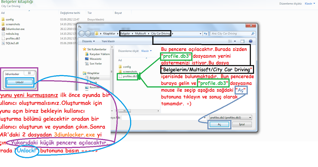
Task: Open the Düzenle dropdown menu
Action: pyautogui.click(x=88, y=41)
